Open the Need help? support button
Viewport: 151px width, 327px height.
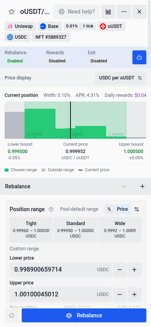point(76,12)
